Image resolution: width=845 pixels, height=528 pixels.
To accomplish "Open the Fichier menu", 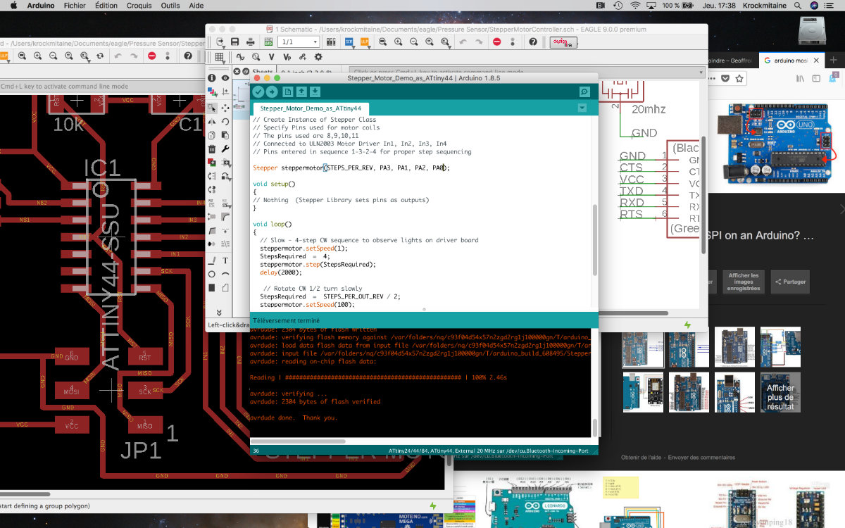I will click(75, 6).
